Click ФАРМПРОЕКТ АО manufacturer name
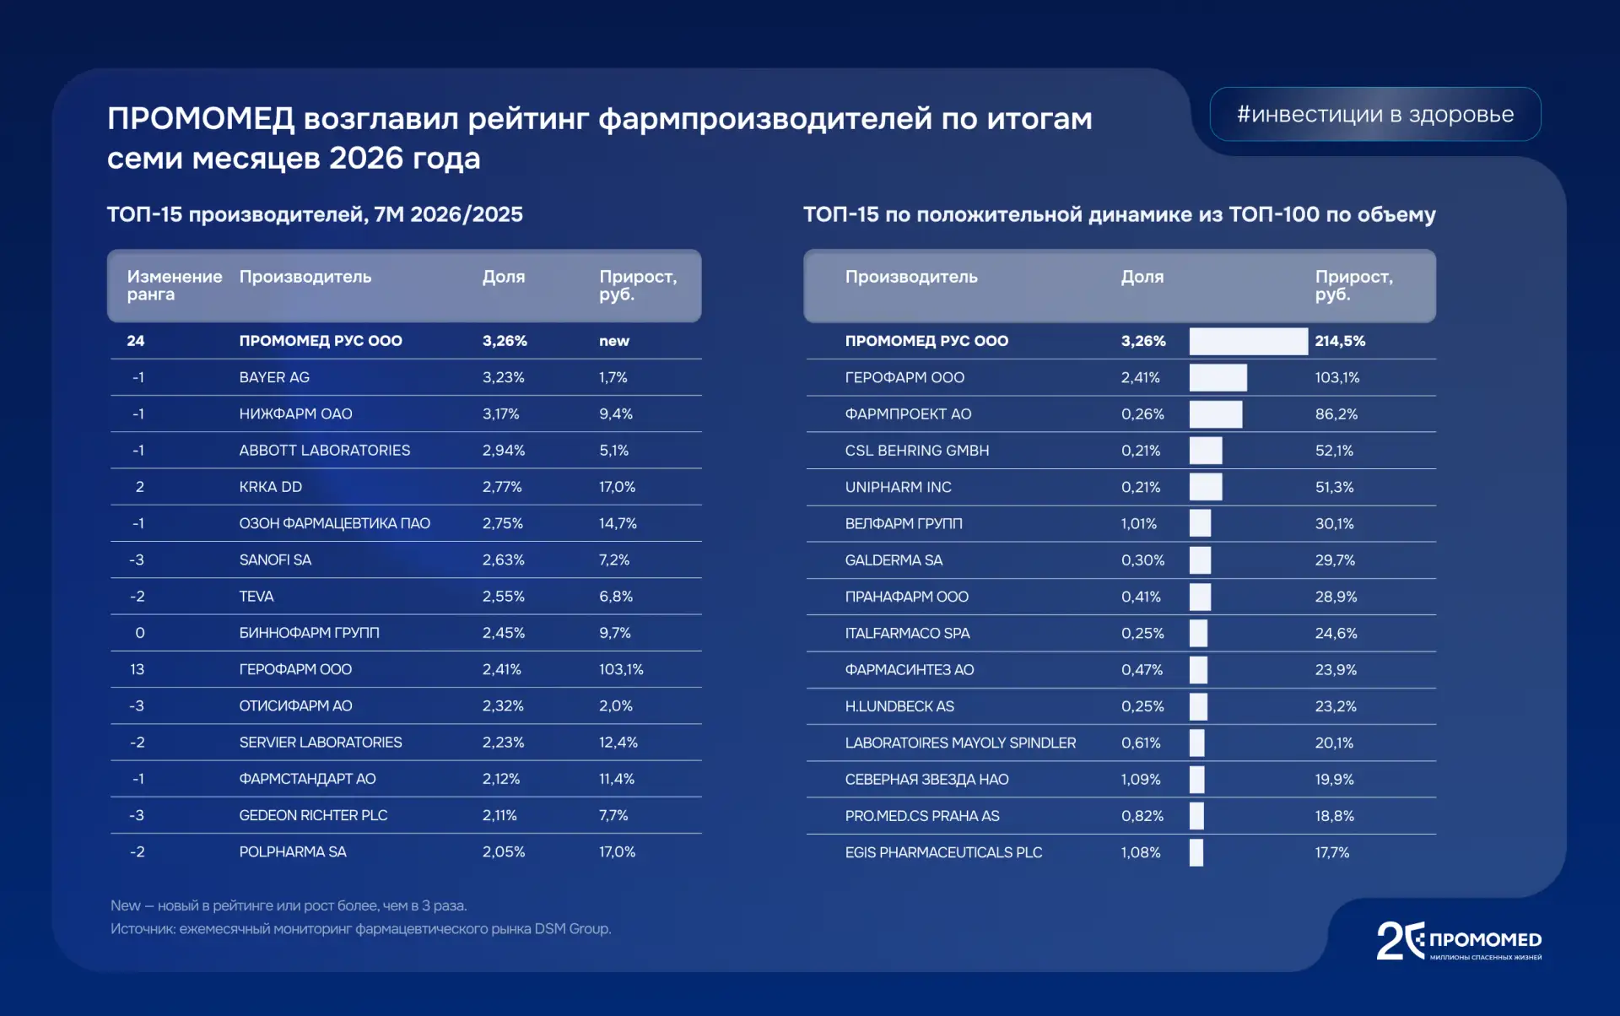 click(908, 414)
